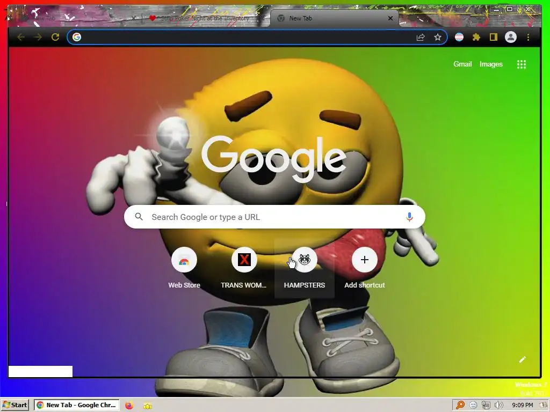Open the TRANS WOM... shortcut
Image resolution: width=550 pixels, height=412 pixels.
(x=244, y=269)
